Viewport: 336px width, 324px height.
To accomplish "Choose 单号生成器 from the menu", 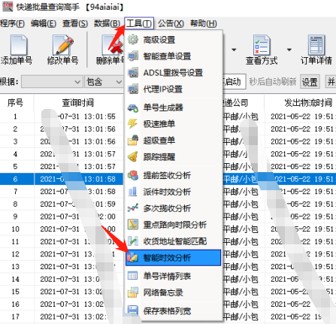I will coord(173,107).
